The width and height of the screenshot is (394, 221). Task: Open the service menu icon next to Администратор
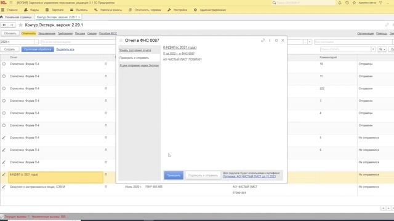[380, 2]
